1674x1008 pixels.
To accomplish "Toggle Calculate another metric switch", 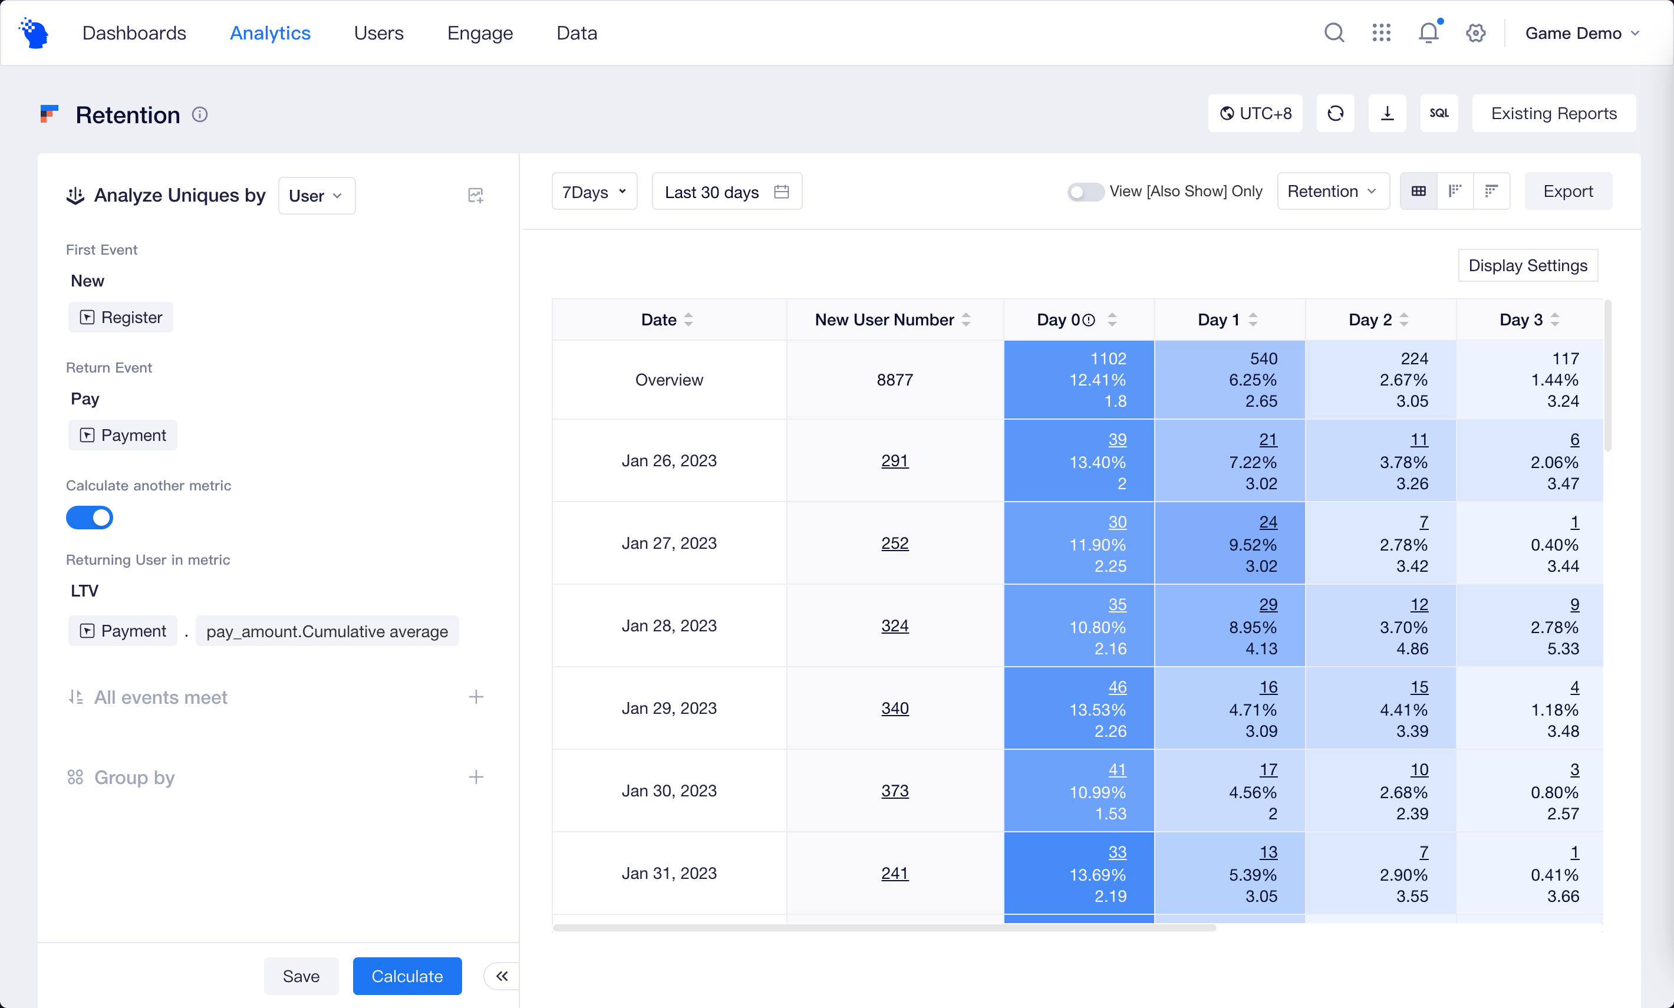I will click(90, 518).
